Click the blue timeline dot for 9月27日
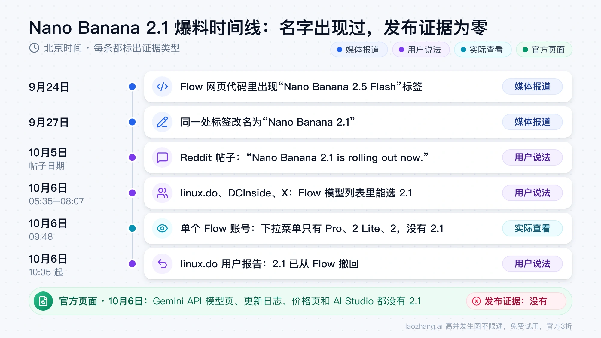Image resolution: width=601 pixels, height=338 pixels. (132, 122)
